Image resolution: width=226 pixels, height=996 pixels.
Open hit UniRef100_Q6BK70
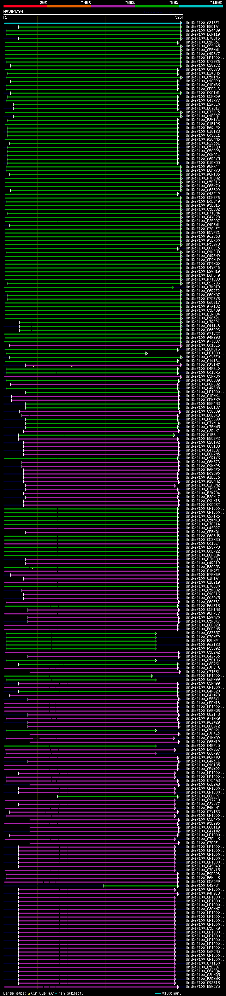[203, 186]
